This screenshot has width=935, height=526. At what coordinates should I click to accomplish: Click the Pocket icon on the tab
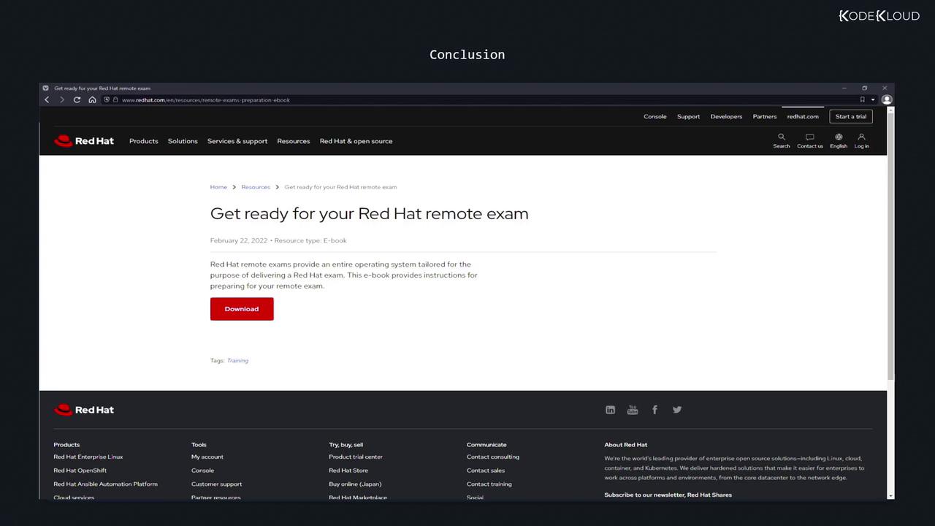(45, 88)
